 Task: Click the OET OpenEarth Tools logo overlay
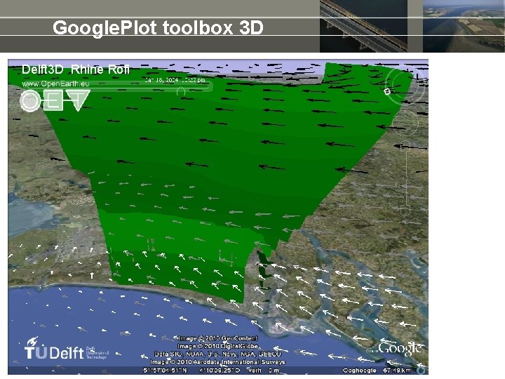click(x=55, y=100)
